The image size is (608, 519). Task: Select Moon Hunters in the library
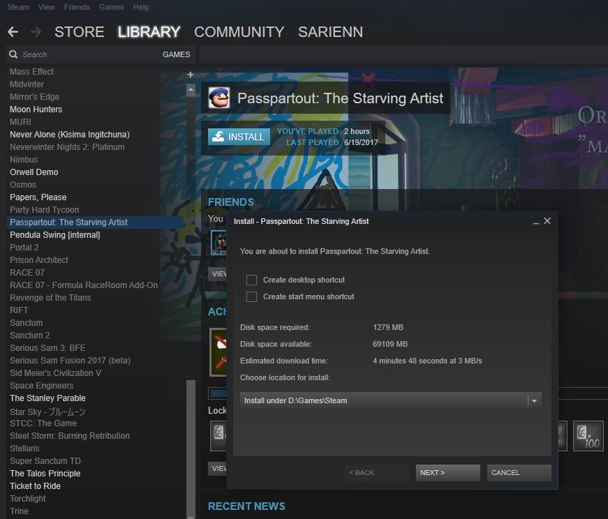(36, 110)
